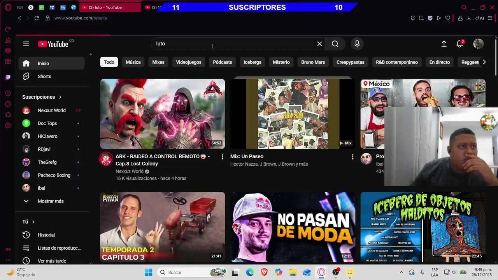The image size is (498, 280).
Task: Open the YouTube notifications bell
Action: click(460, 44)
